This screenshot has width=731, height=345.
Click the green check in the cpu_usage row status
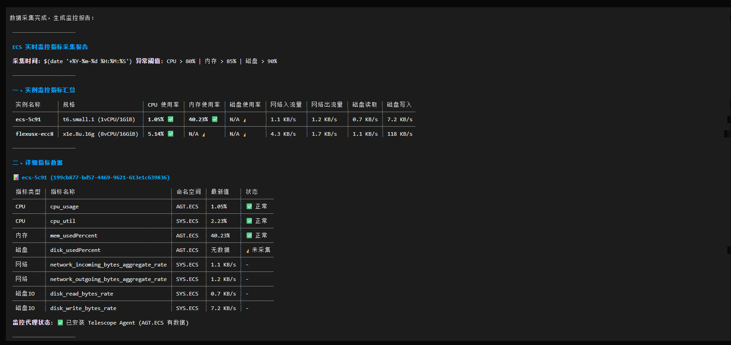pyautogui.click(x=249, y=207)
